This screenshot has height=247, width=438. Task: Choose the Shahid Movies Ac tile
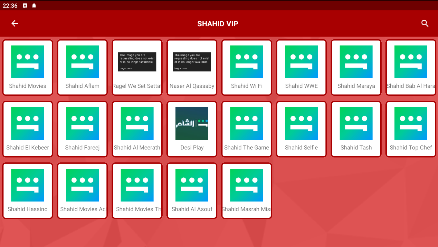(x=82, y=191)
